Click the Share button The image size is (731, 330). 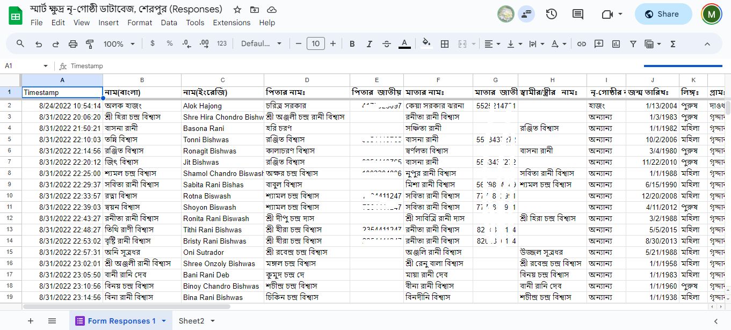[x=663, y=14]
